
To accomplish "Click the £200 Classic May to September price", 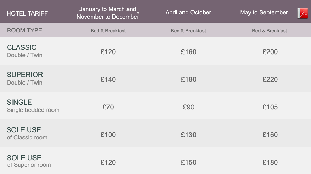I will click(270, 52).
